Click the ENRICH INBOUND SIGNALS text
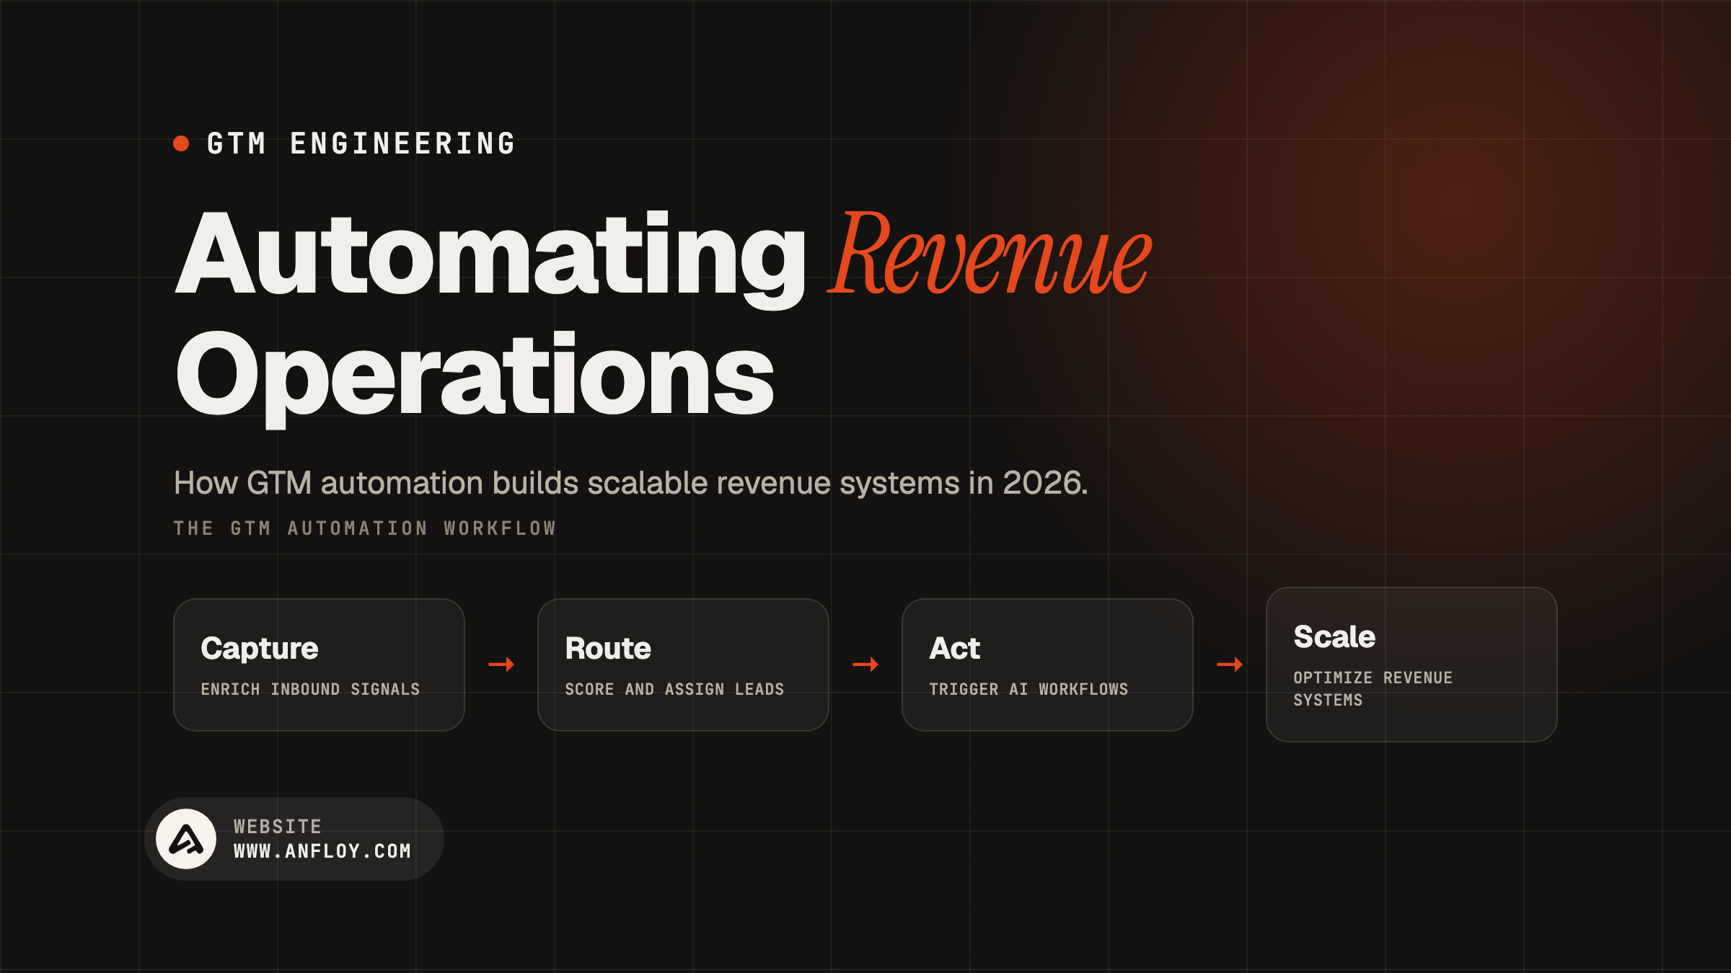Viewport: 1731px width, 973px height. 310,690
